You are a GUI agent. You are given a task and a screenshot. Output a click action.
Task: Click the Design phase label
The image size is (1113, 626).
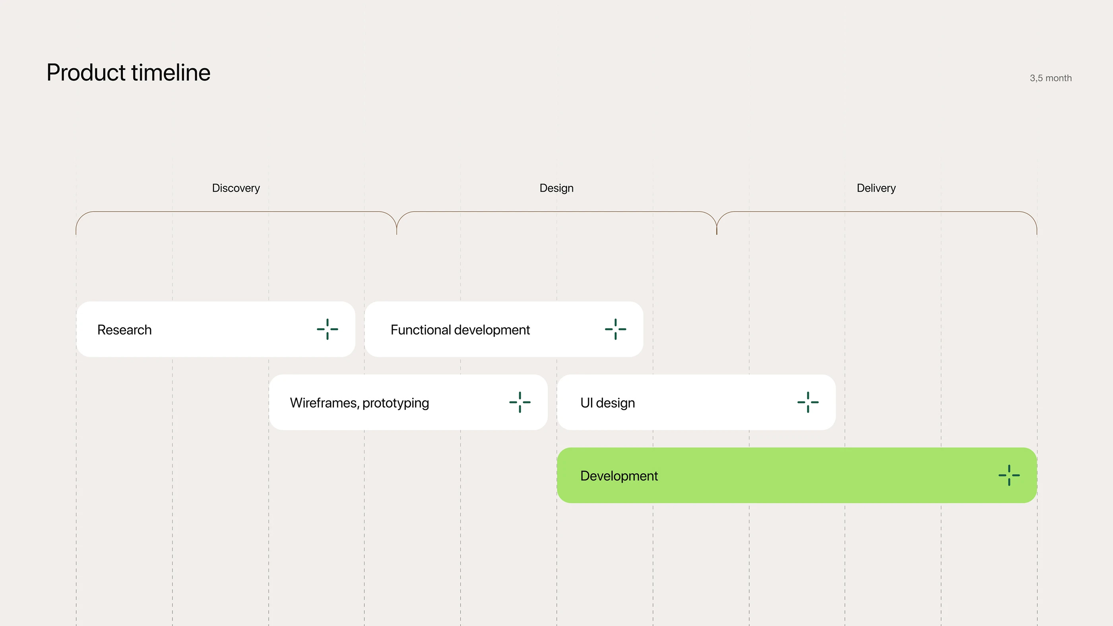pos(556,188)
